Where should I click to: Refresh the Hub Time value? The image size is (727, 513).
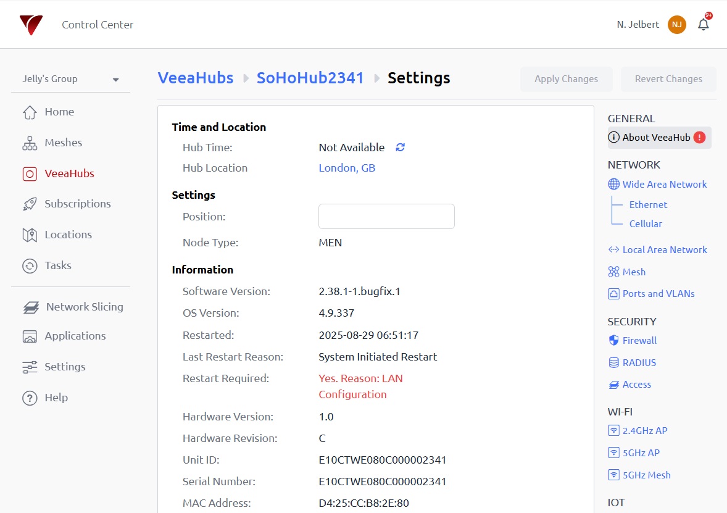(400, 147)
